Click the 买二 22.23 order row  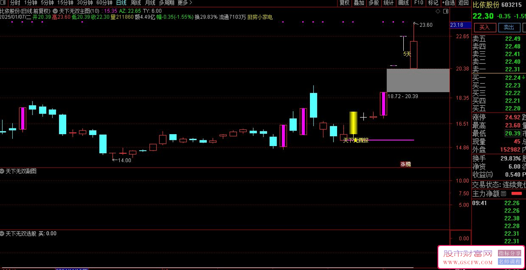(499, 85)
